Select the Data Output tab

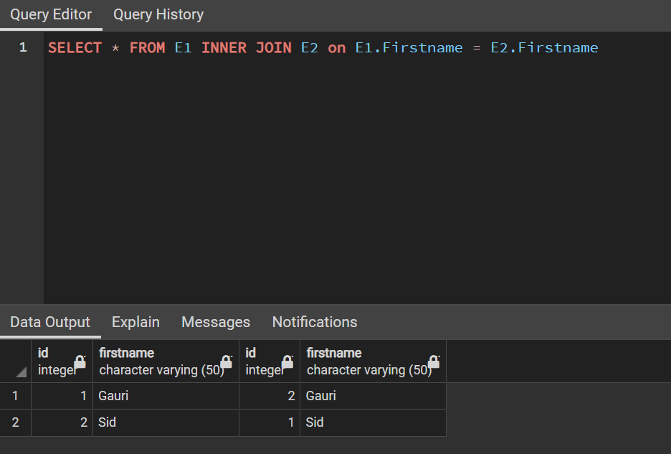click(x=50, y=322)
